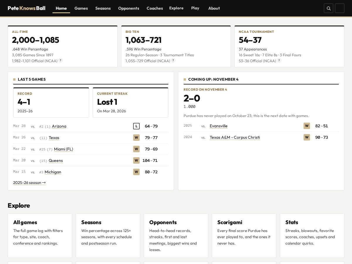Click the 90–73 score
Screen dimensions: 352x264
pos(321,137)
